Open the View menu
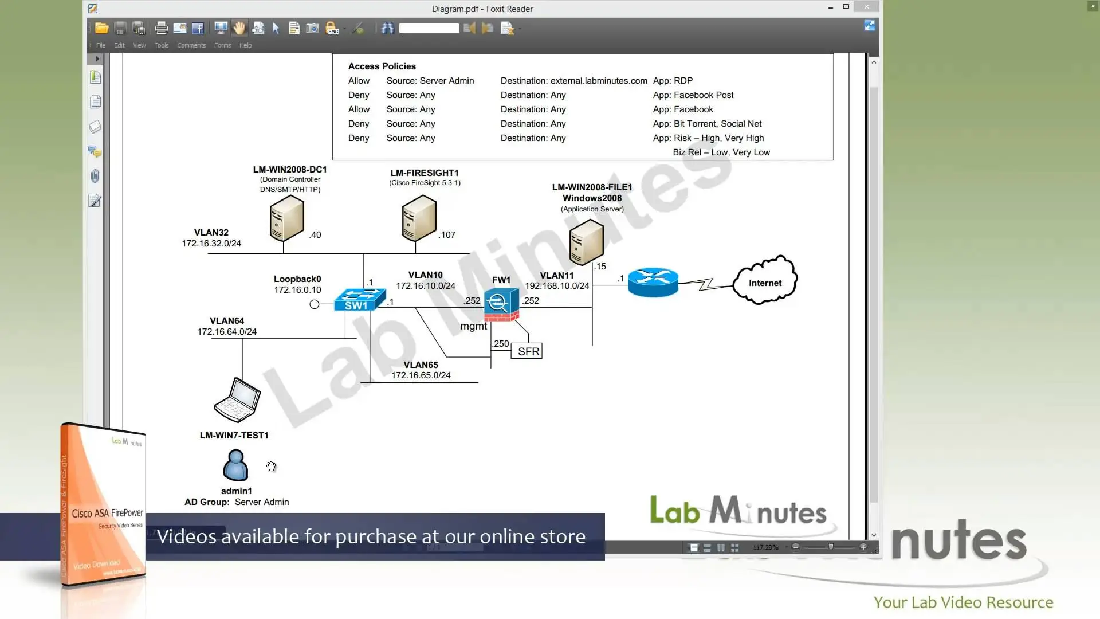 [139, 45]
